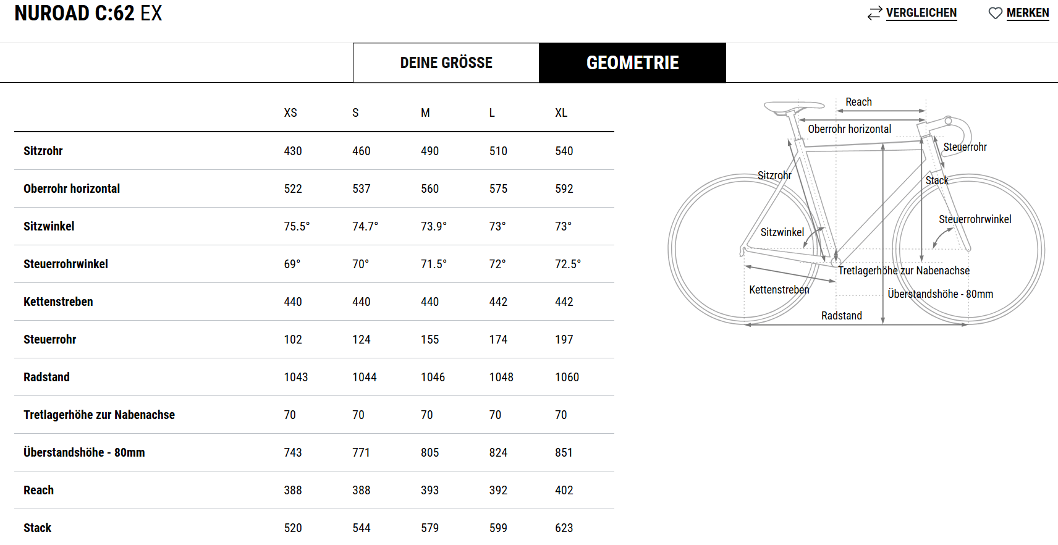The image size is (1058, 545).
Task: Click the compare arrows icon
Action: click(874, 13)
